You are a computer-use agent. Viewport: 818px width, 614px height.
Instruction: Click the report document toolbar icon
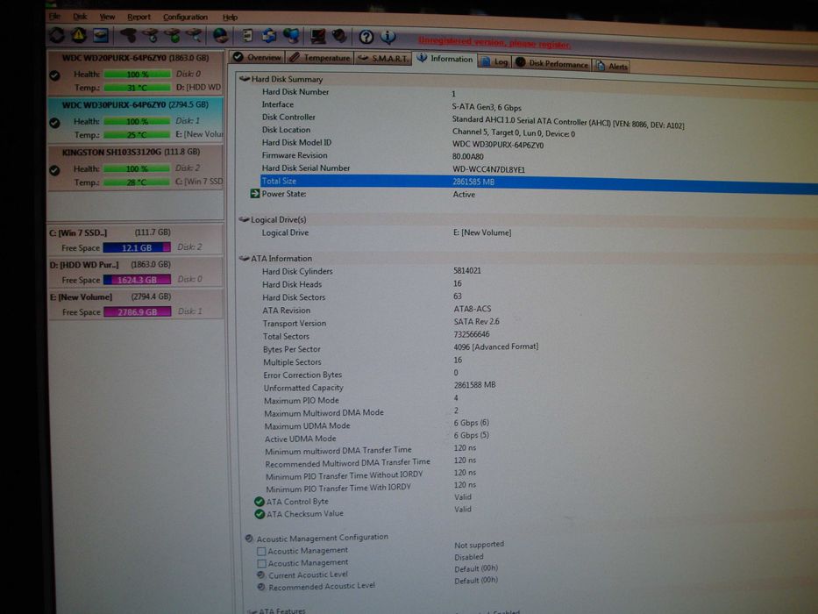pos(247,35)
